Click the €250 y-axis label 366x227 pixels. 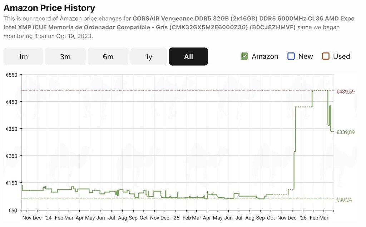(11, 156)
